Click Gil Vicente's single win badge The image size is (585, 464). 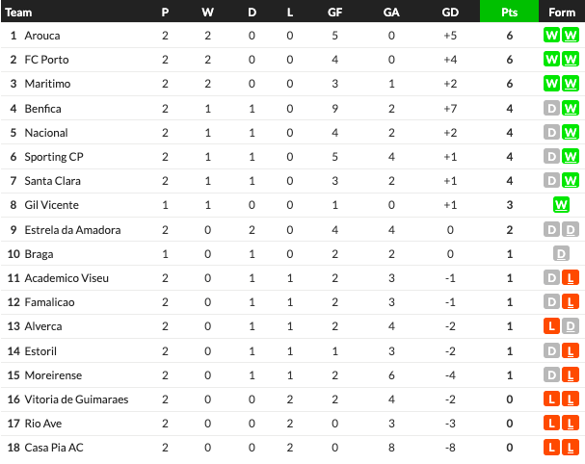561,205
